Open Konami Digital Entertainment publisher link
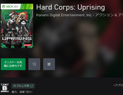 click(x=64, y=15)
